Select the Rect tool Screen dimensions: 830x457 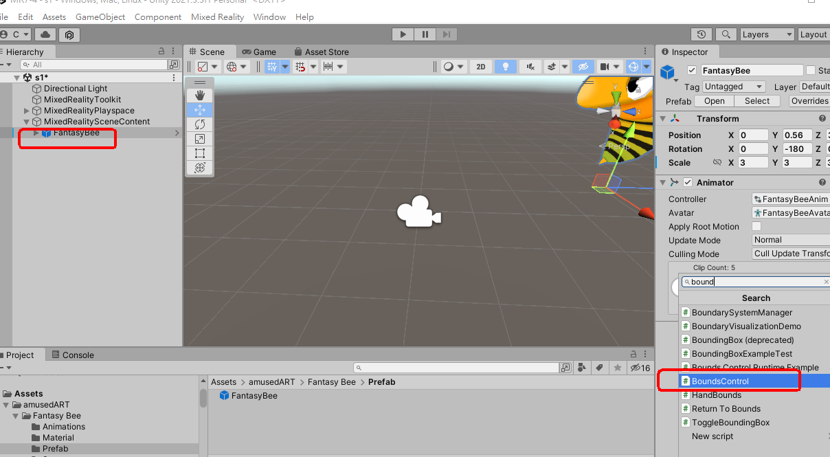pyautogui.click(x=200, y=153)
